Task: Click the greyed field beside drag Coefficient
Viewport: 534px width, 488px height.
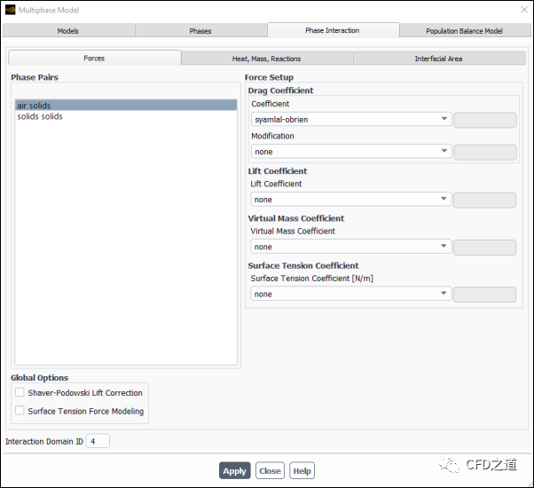Action: coord(485,120)
